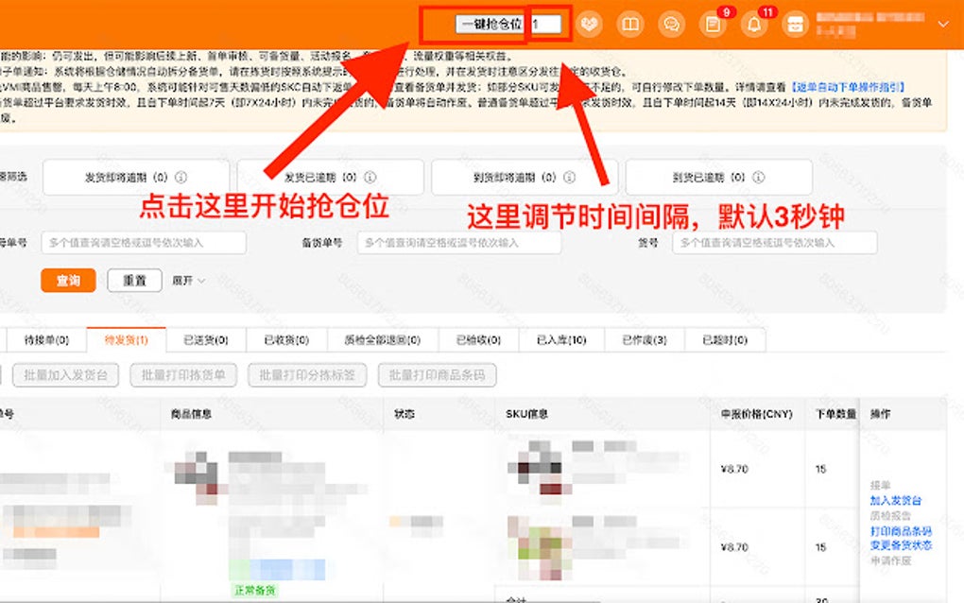Open the product thumbnail under 商品信息
The image size is (964, 603).
[x=197, y=476]
